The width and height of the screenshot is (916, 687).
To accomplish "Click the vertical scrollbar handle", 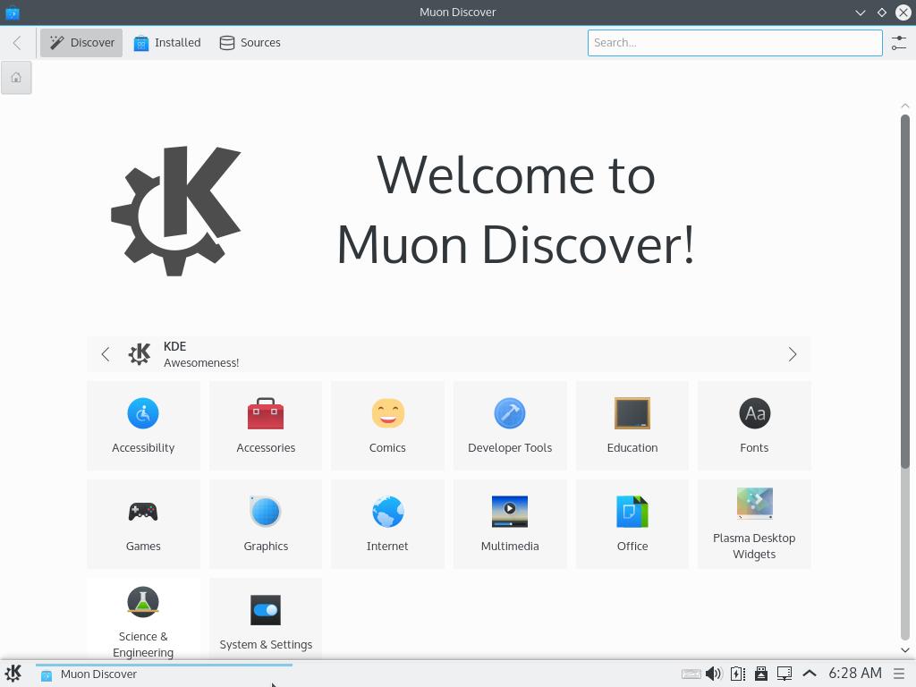I will [905, 291].
